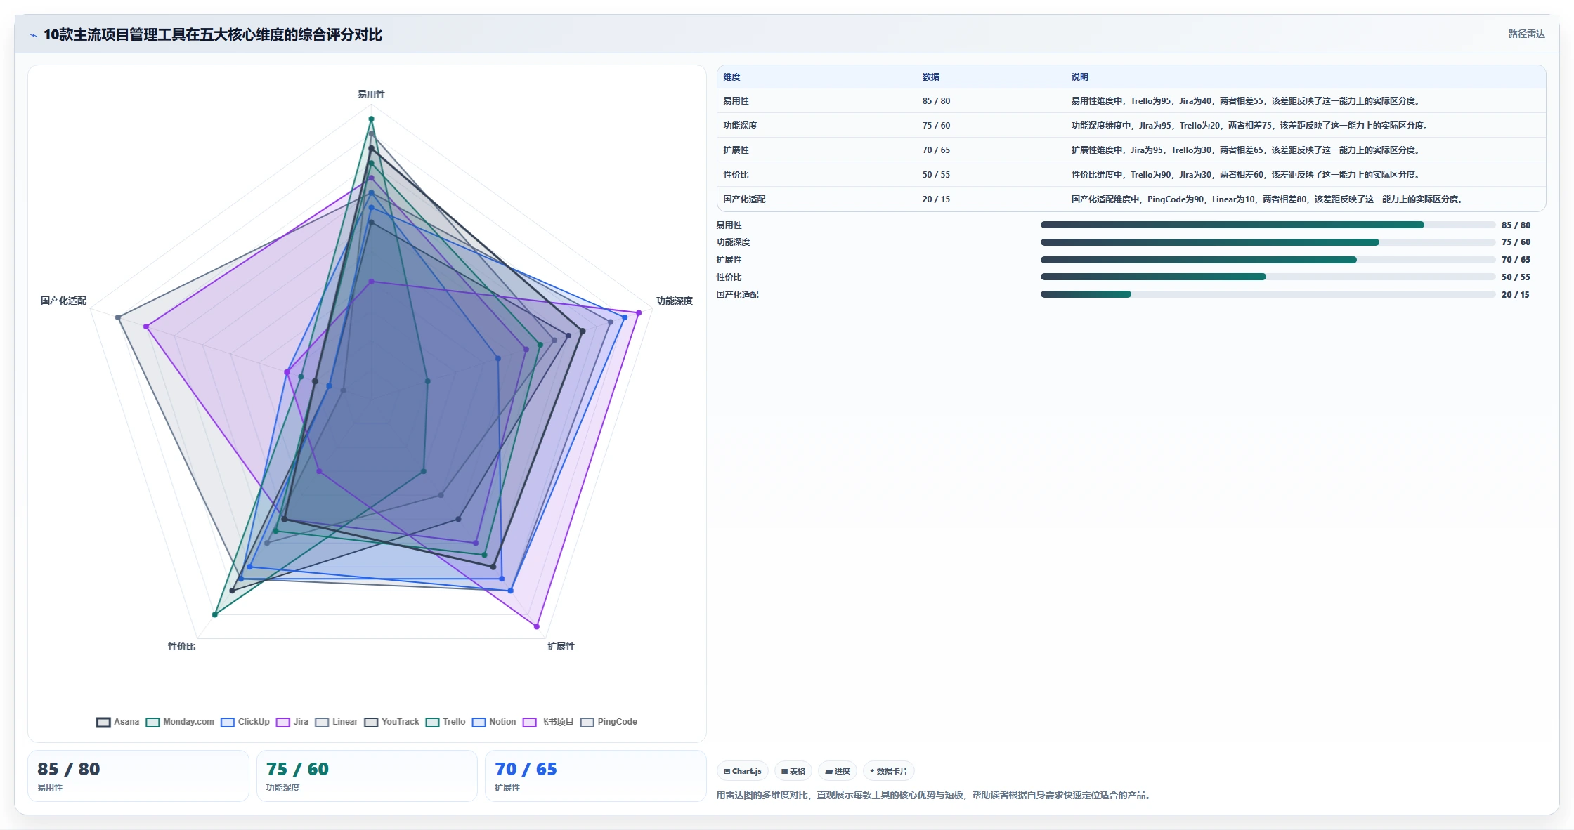Click the 维度 table column header

(x=731, y=77)
